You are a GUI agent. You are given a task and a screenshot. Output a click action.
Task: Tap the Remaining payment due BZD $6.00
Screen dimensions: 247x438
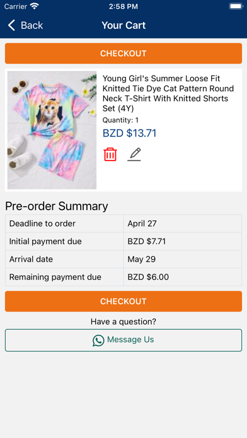tap(148, 277)
